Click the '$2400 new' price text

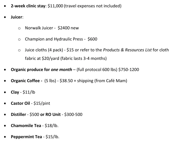pyautogui.click(x=68, y=28)
